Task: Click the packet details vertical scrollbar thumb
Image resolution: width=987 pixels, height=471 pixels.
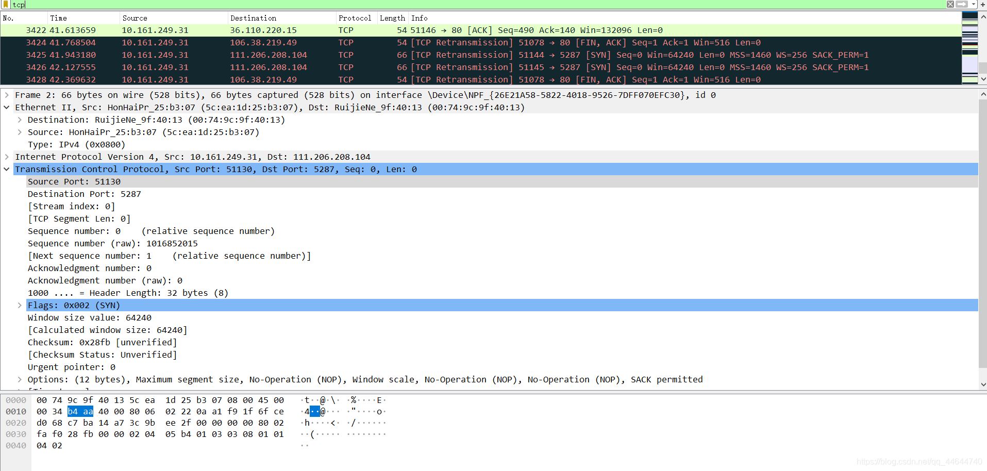Action: (x=983, y=234)
